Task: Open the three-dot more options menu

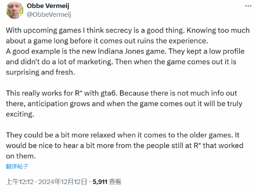Action: 248,6
